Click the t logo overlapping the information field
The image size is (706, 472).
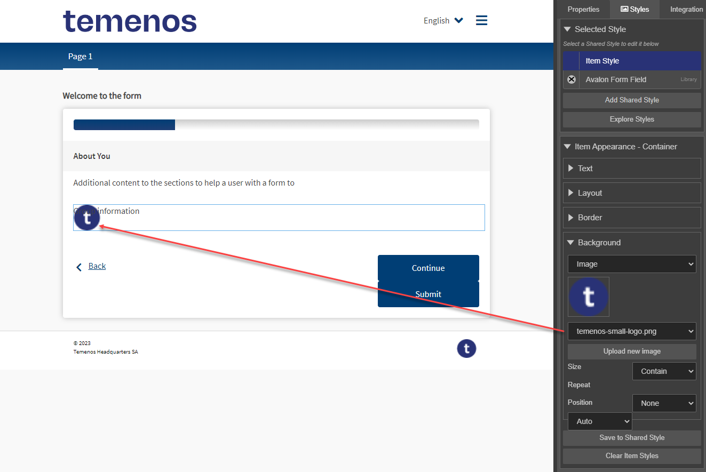tap(86, 217)
